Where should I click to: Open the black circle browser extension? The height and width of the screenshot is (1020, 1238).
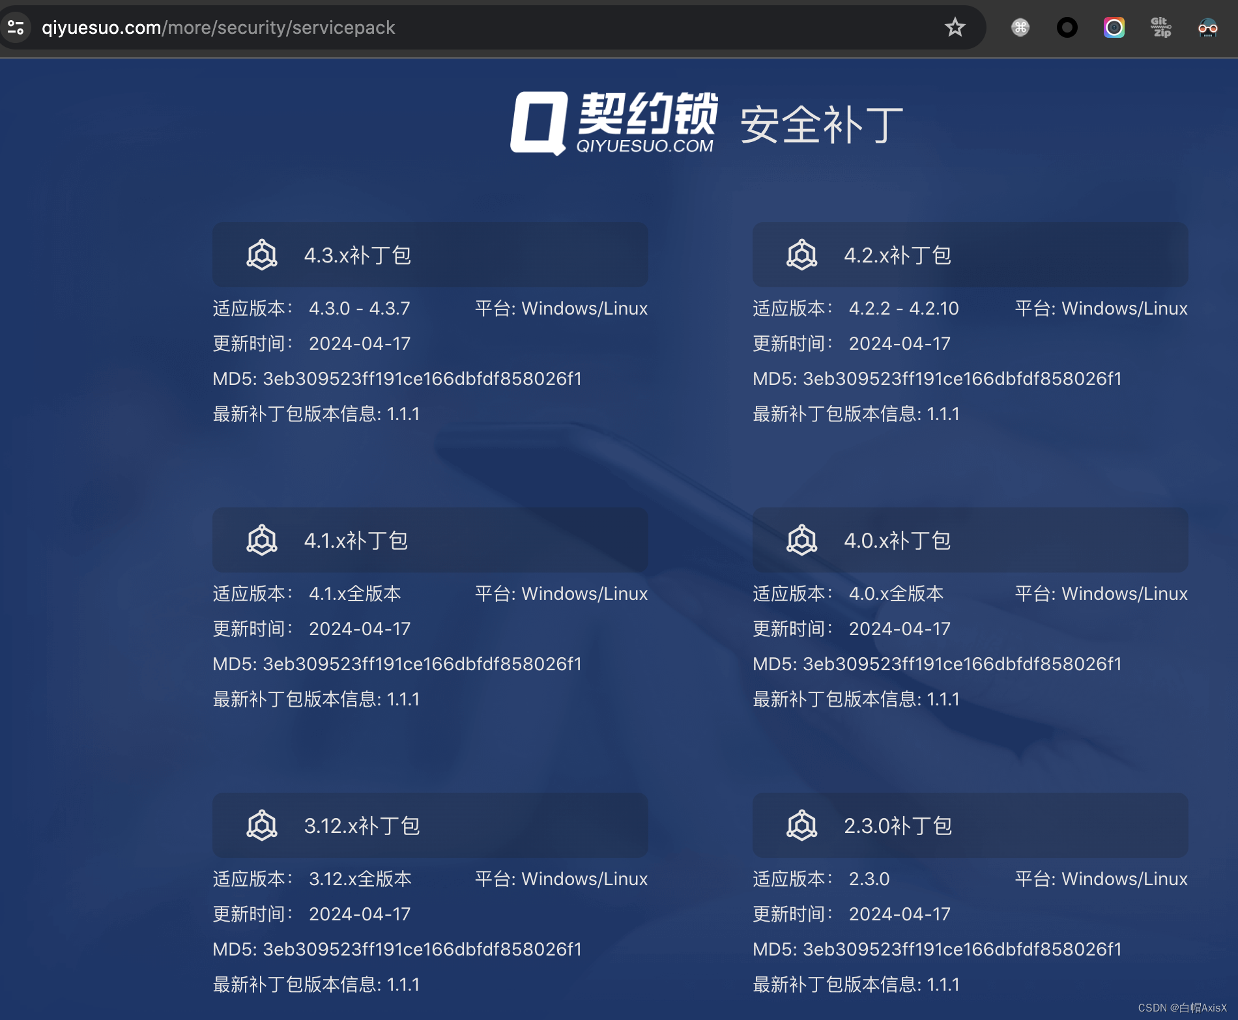click(1067, 27)
